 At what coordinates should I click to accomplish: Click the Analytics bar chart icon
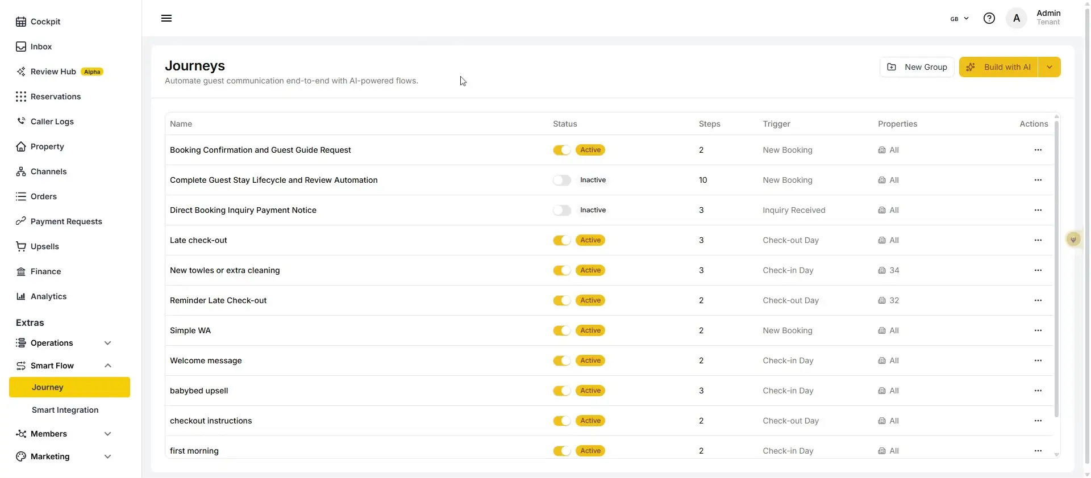click(x=21, y=296)
